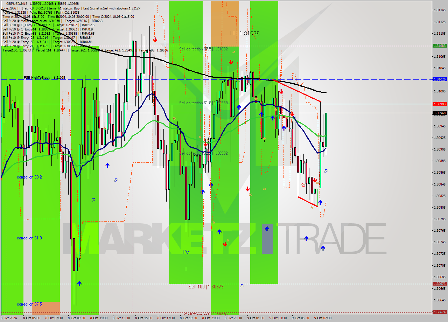
Task: Click the 8 Oct 21:30 time label
Action: (211, 318)
